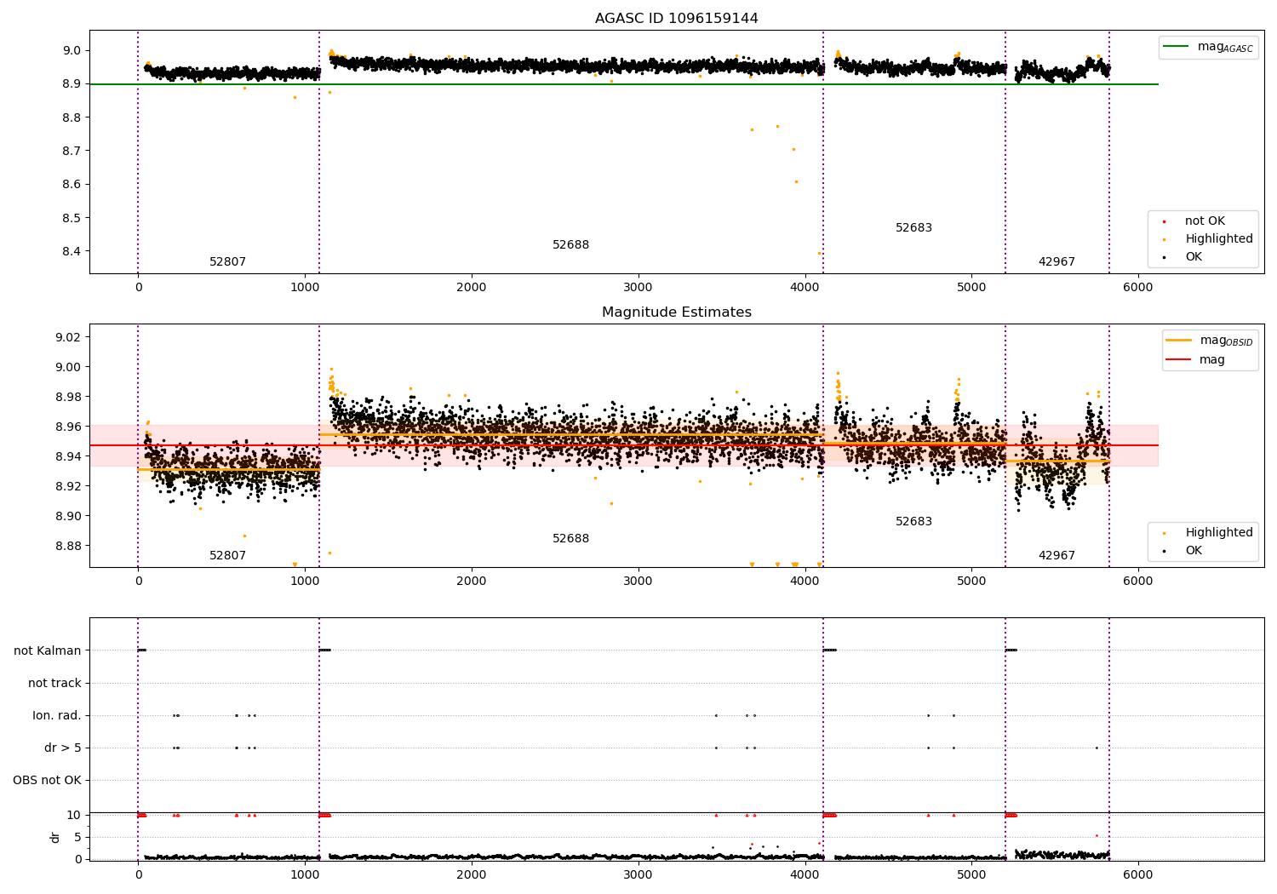Click y-axis tick 8.88 value

click(x=70, y=546)
